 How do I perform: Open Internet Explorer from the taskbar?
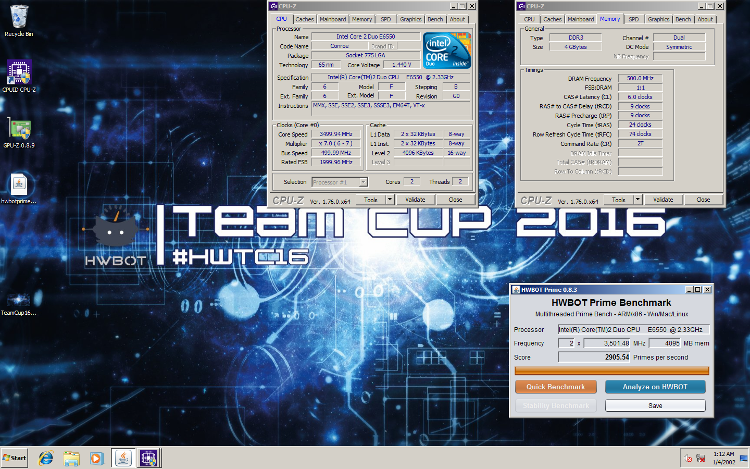[x=46, y=458]
